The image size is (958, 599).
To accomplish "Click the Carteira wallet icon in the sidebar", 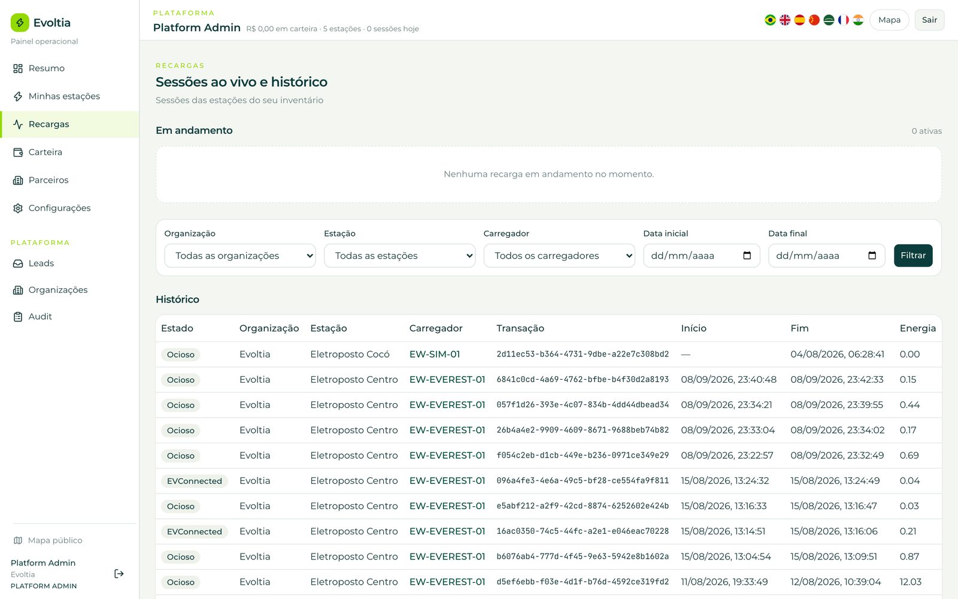I will point(18,152).
